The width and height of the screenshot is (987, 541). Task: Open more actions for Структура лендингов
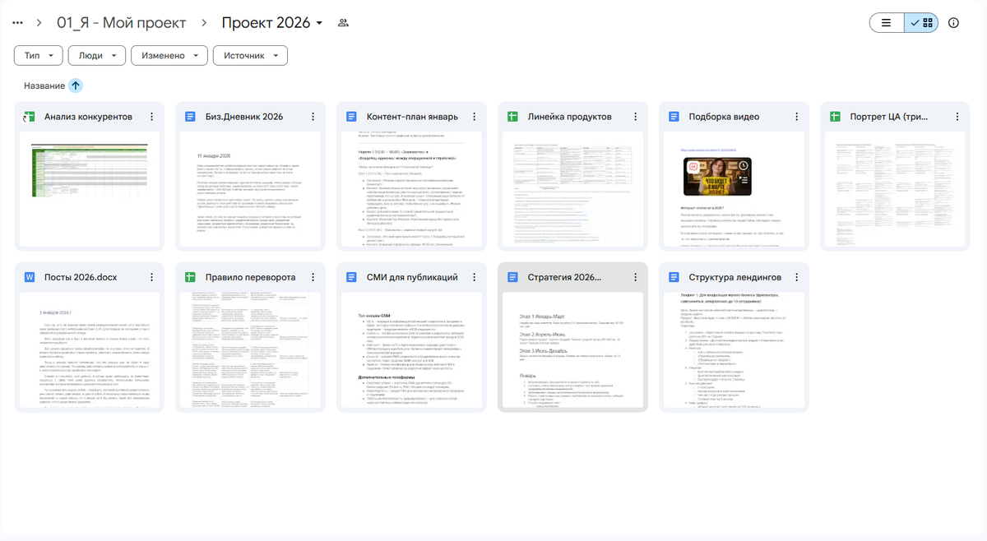796,277
